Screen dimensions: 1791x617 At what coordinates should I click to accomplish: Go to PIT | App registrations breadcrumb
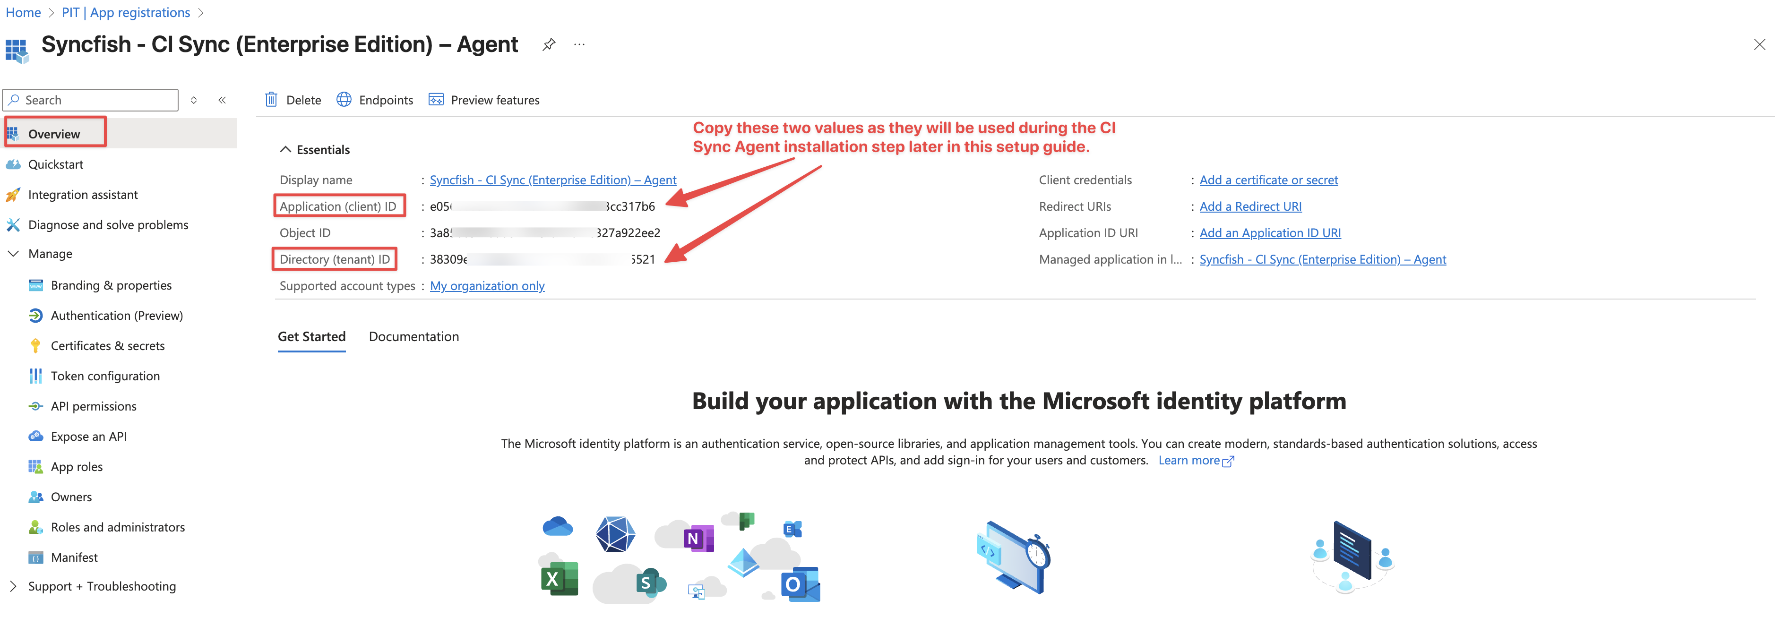(126, 12)
